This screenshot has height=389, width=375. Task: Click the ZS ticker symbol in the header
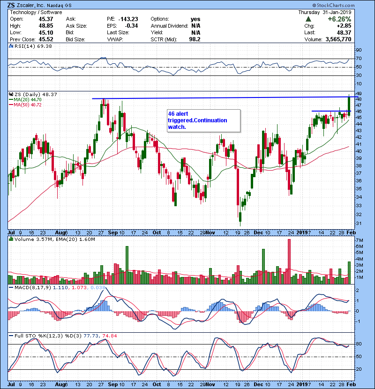[x=11, y=5]
